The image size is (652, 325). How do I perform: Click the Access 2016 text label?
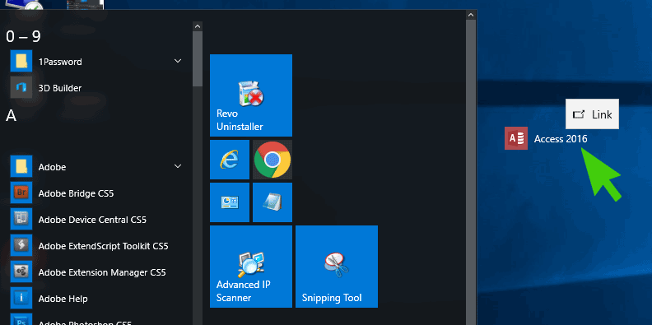561,139
